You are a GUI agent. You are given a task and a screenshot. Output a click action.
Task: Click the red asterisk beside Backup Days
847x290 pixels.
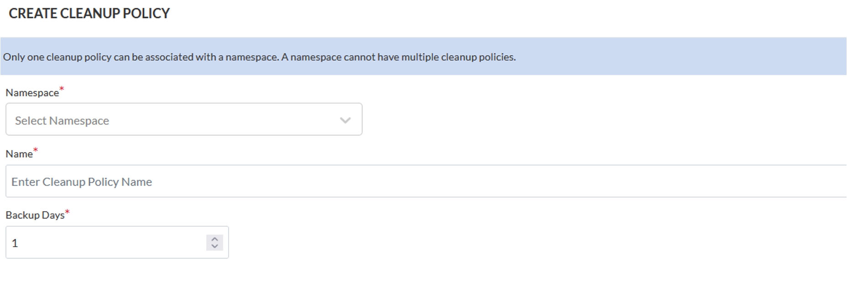(x=67, y=211)
